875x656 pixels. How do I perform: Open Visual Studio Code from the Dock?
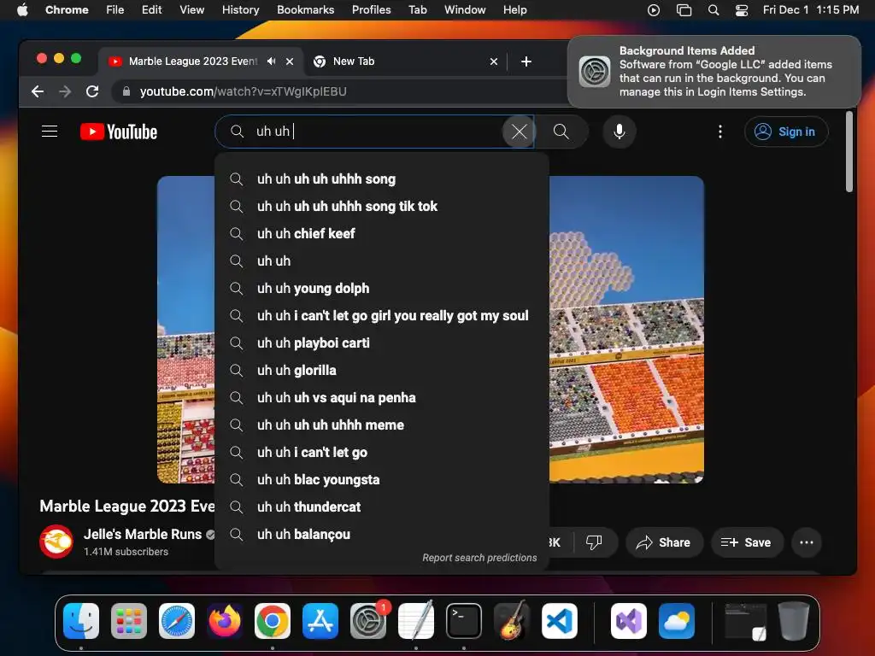tap(560, 621)
